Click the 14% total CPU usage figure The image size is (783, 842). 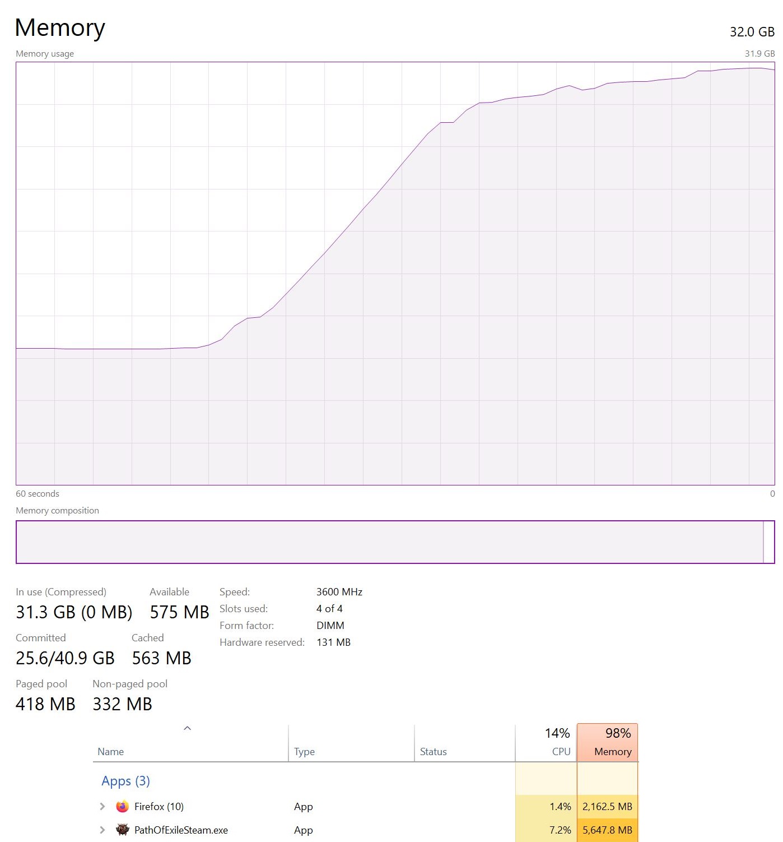pos(557,733)
